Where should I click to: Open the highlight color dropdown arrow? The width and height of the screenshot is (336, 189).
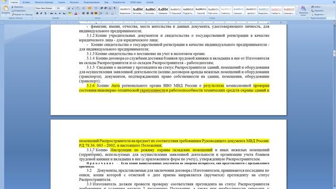coord(72,13)
